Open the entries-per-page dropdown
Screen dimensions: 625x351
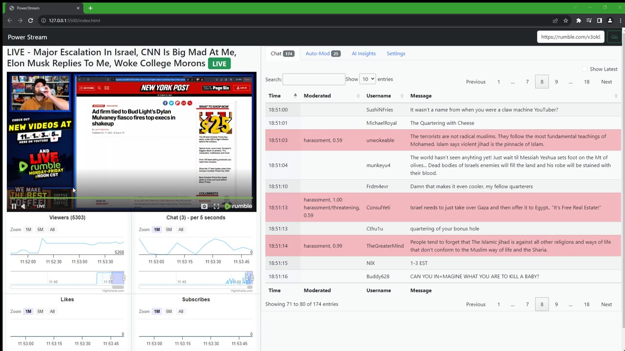367,79
